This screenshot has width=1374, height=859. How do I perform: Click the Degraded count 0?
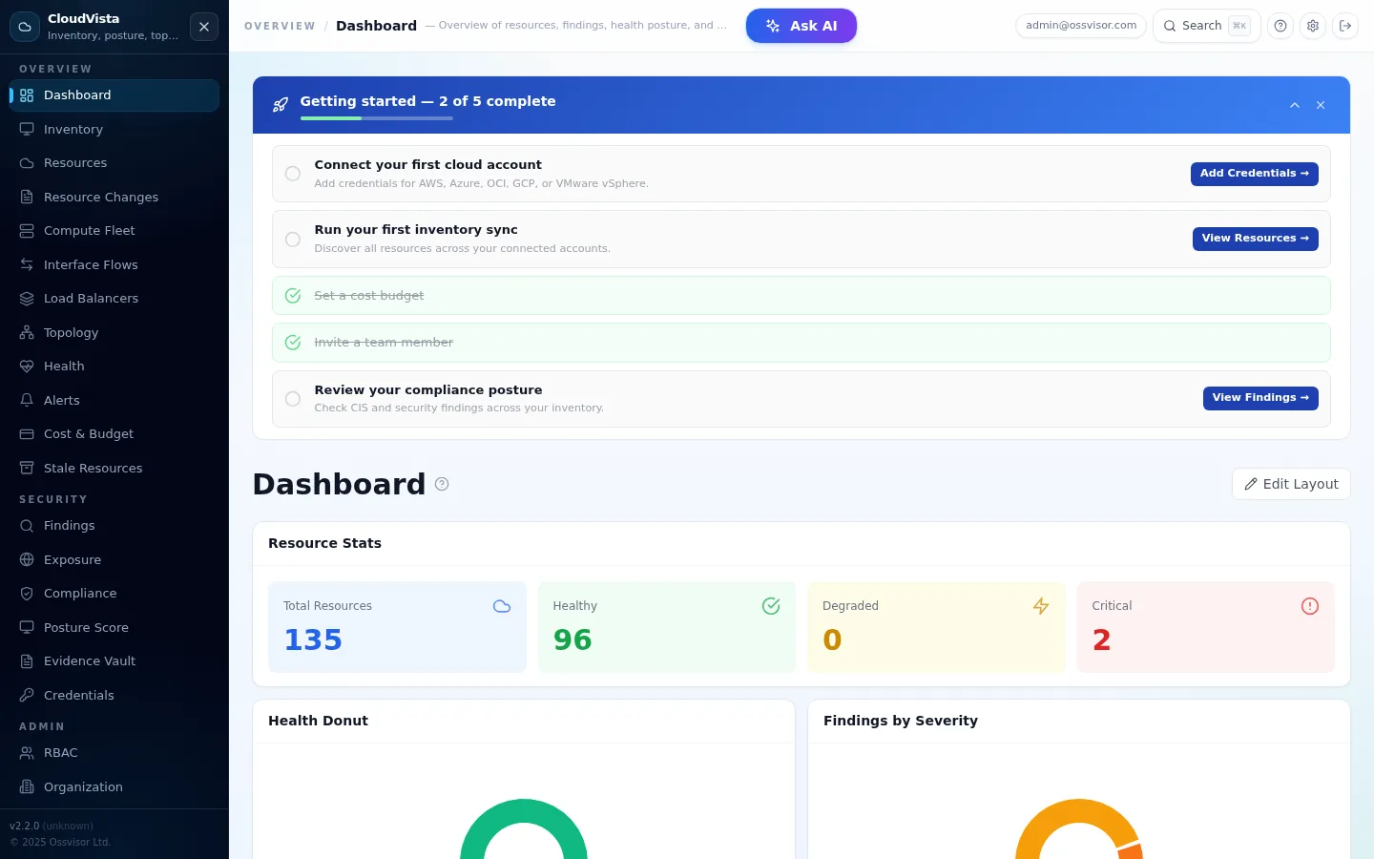tap(832, 639)
